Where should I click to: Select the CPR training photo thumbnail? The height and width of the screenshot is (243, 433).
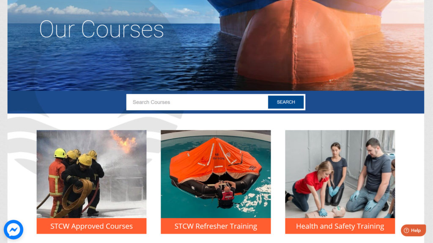tap(340, 174)
